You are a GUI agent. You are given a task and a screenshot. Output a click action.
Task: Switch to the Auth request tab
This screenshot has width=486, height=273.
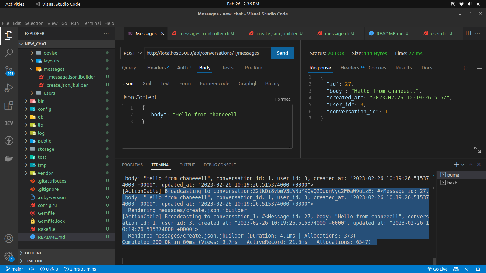[x=184, y=68]
